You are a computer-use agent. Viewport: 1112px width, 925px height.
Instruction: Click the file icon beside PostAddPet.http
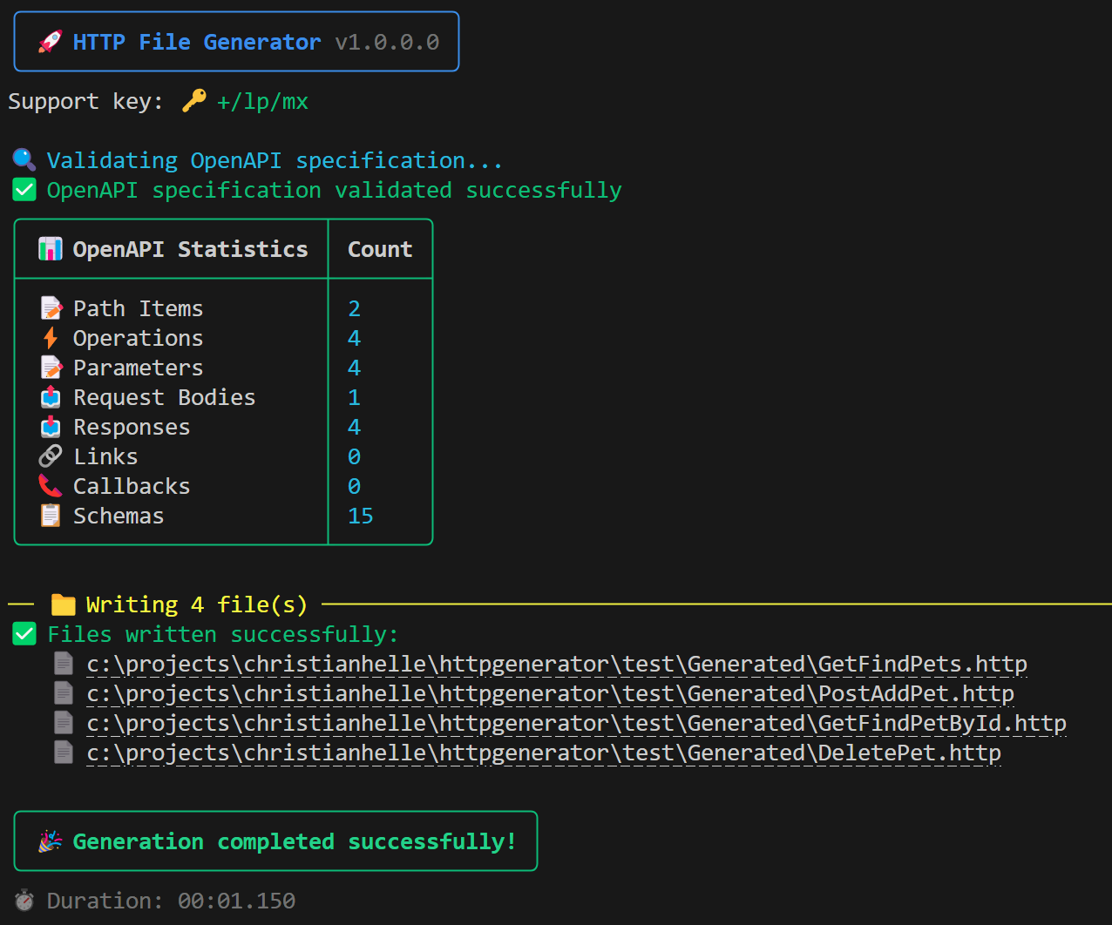pyautogui.click(x=64, y=693)
